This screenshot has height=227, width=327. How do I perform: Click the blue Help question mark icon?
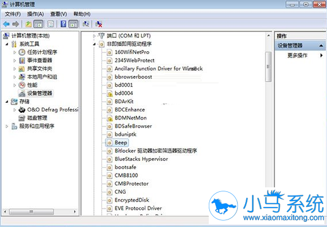[x=63, y=24]
